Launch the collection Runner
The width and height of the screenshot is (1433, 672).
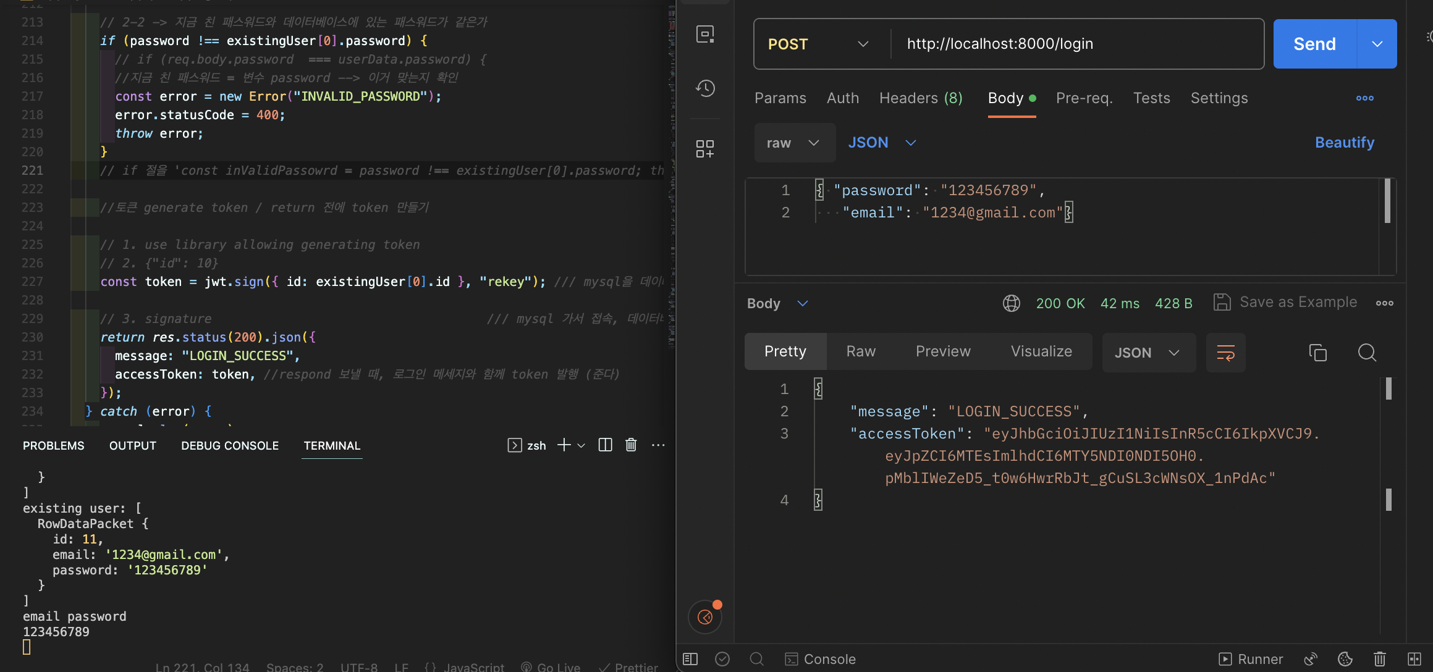click(x=1250, y=659)
